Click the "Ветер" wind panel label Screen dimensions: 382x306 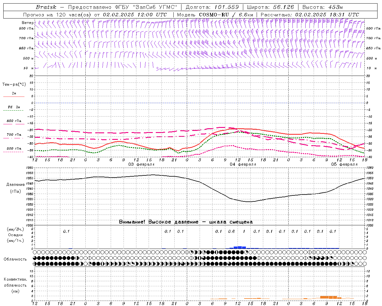click(x=28, y=23)
